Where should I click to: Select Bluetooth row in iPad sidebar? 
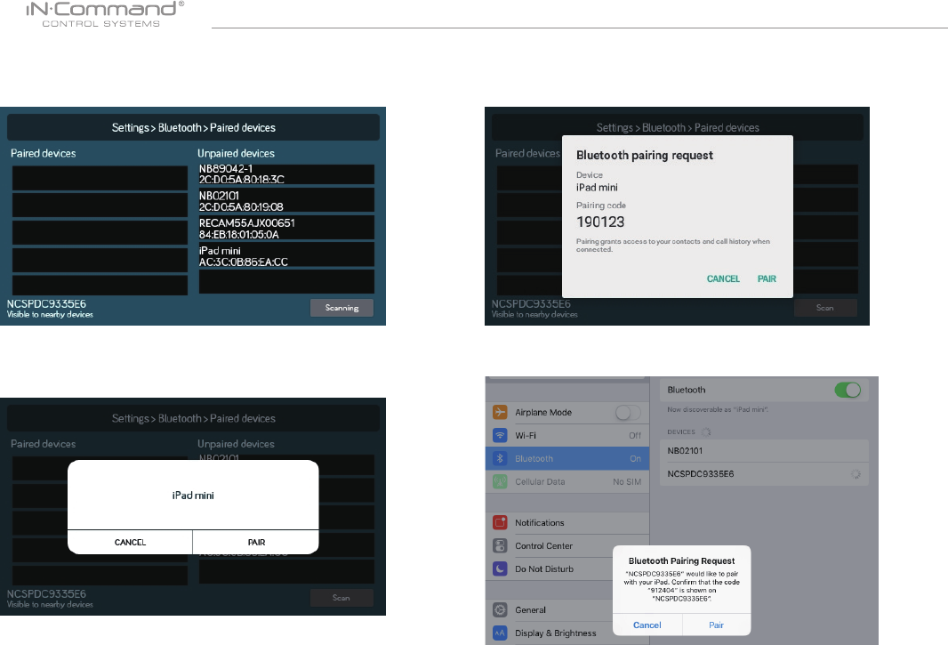coord(567,459)
